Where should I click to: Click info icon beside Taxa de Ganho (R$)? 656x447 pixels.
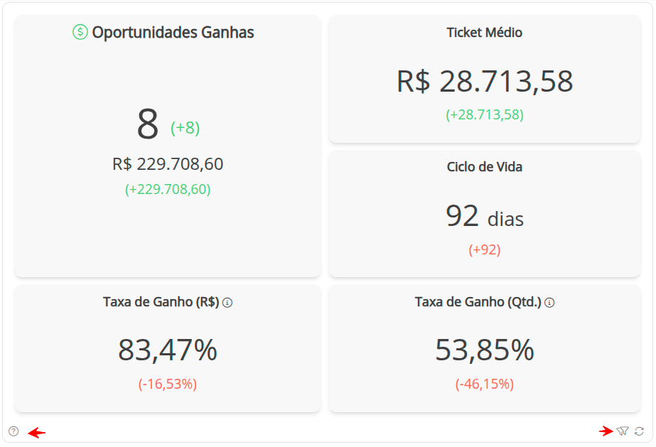[227, 303]
